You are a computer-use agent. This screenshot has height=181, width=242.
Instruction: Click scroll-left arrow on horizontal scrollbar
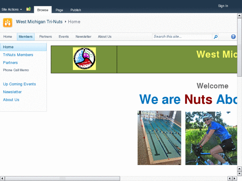2,179
